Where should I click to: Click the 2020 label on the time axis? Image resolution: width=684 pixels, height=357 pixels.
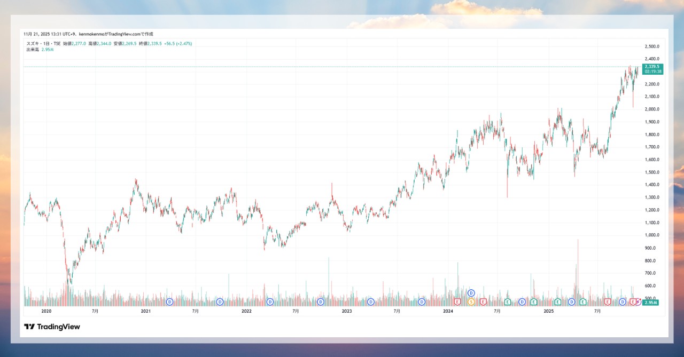(46, 311)
